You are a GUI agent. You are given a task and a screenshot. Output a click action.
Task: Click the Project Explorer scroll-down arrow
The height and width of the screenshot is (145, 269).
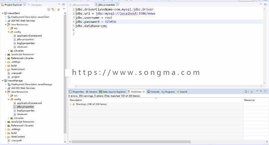point(65,142)
